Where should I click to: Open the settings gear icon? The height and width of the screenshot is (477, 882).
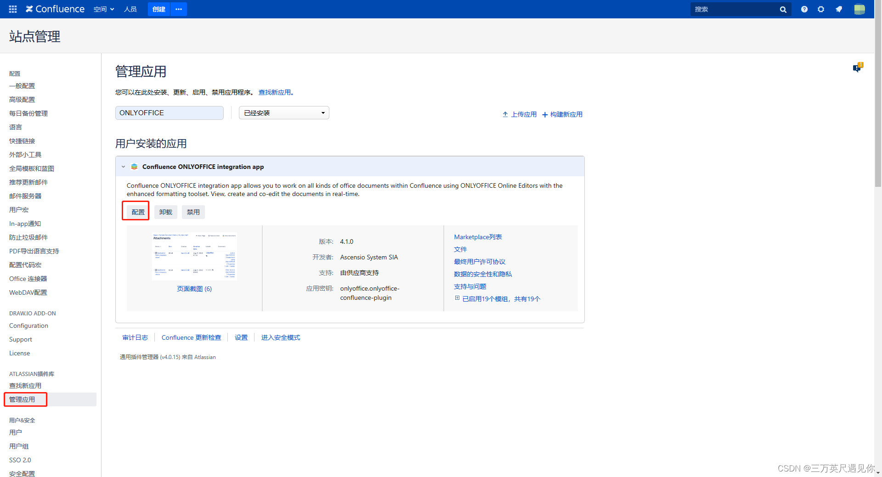(x=821, y=9)
